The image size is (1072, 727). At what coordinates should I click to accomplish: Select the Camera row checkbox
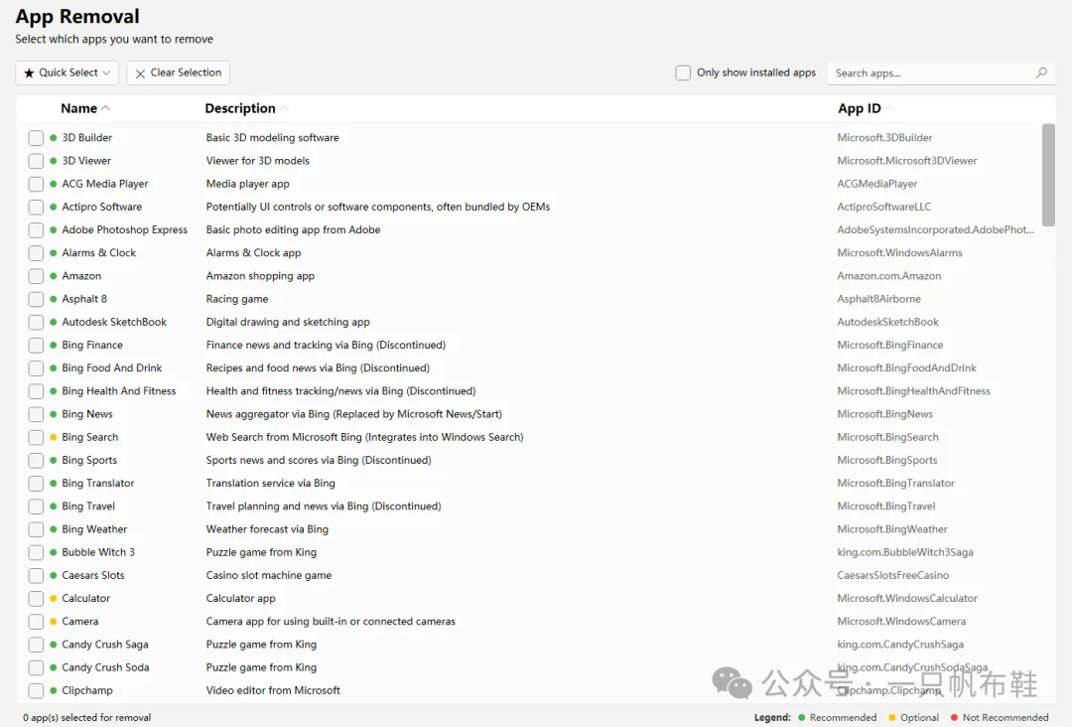pyautogui.click(x=37, y=621)
